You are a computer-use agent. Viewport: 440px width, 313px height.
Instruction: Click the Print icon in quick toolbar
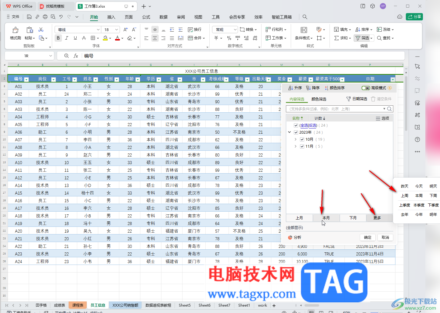(x=45, y=17)
